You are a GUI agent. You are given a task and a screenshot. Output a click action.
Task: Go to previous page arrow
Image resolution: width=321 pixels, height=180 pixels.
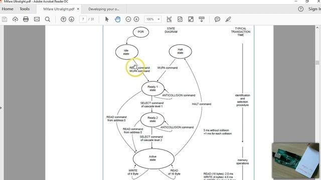click(64, 19)
